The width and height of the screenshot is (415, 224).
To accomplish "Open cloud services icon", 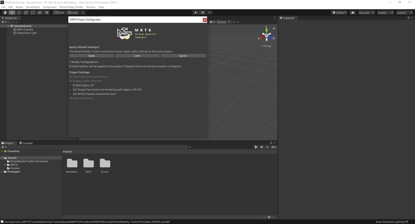I will (x=352, y=12).
